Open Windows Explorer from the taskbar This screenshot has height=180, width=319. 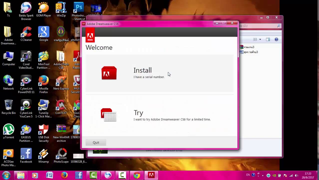[x=21, y=175]
